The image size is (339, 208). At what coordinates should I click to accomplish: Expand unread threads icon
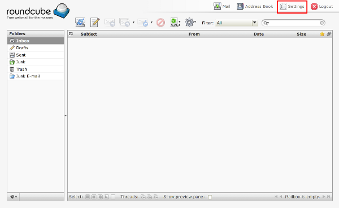tap(149, 197)
